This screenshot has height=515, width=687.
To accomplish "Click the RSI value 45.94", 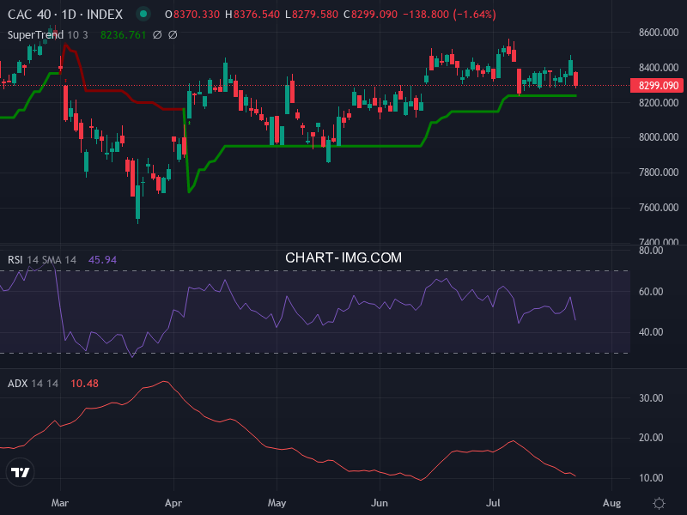I will tap(102, 260).
